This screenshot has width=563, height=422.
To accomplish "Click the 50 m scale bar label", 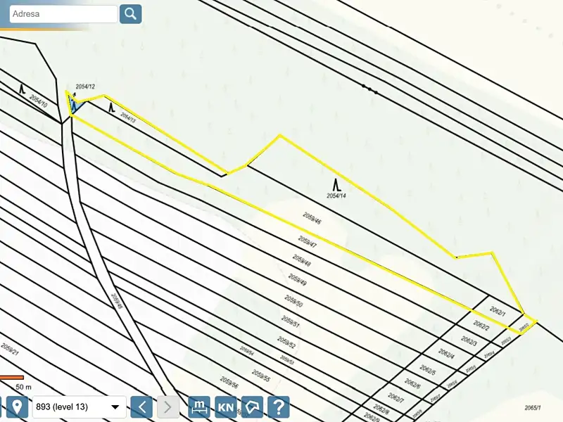I will [x=23, y=388].
